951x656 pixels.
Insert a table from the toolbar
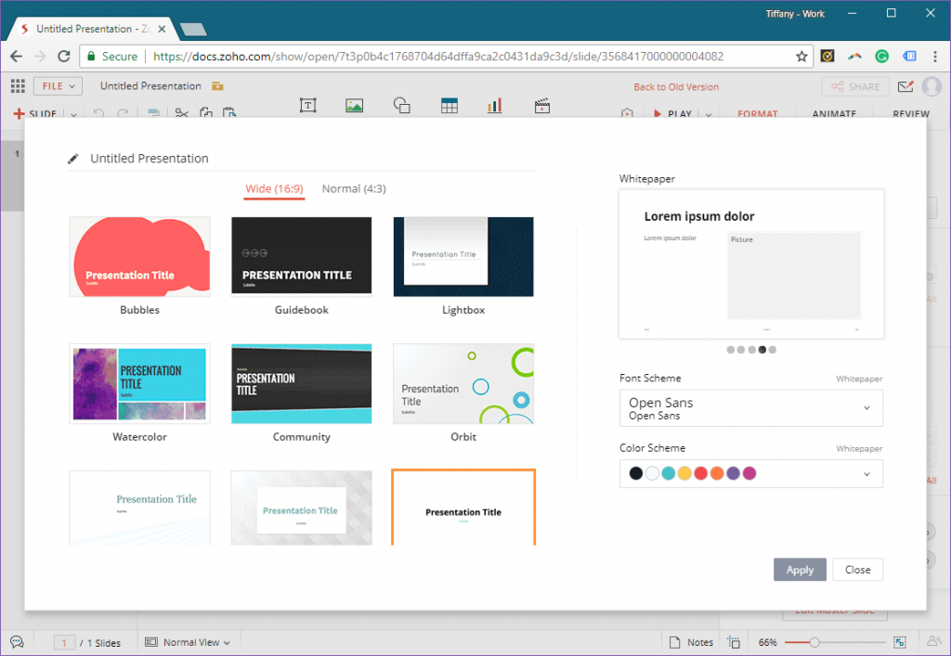click(x=449, y=107)
